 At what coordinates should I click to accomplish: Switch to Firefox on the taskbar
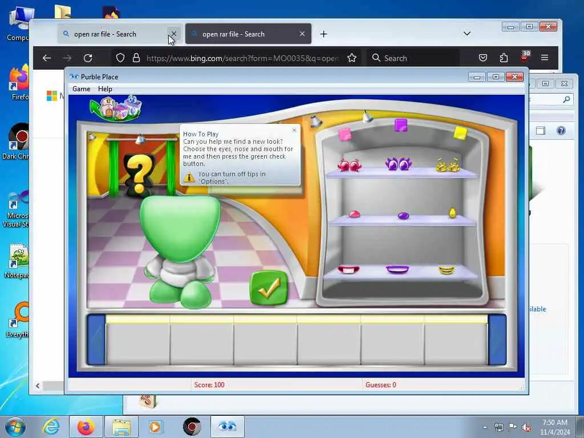pos(86,427)
